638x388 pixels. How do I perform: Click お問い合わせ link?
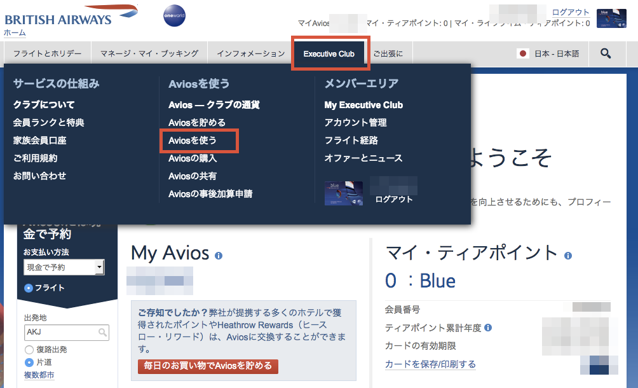pos(39,176)
